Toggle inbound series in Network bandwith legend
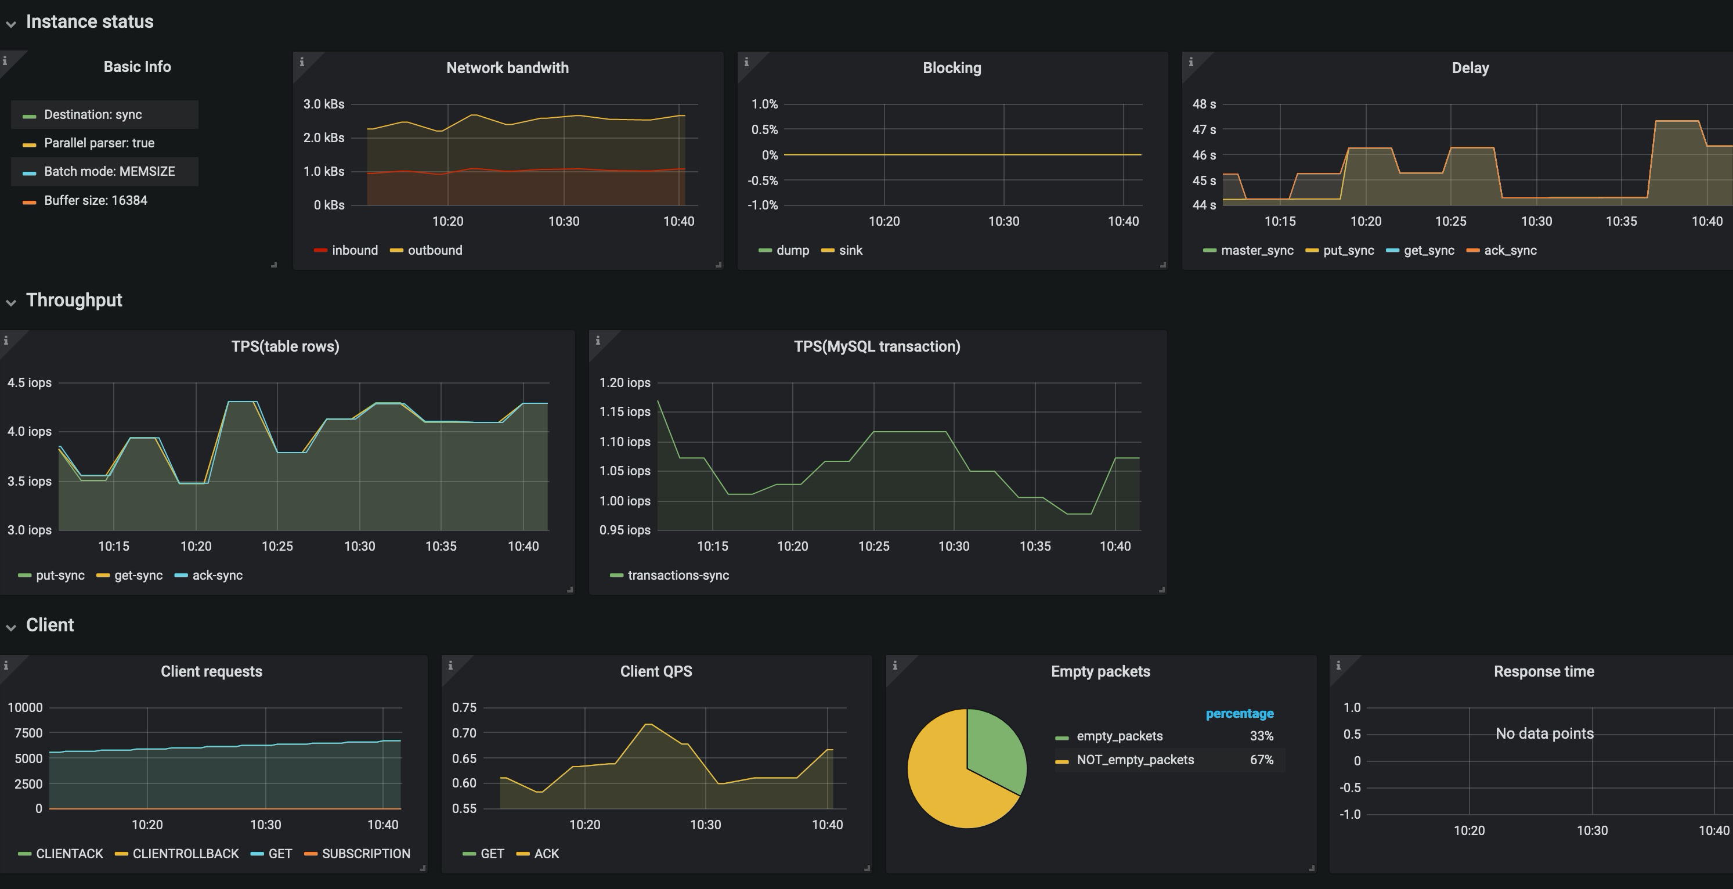 click(x=355, y=250)
